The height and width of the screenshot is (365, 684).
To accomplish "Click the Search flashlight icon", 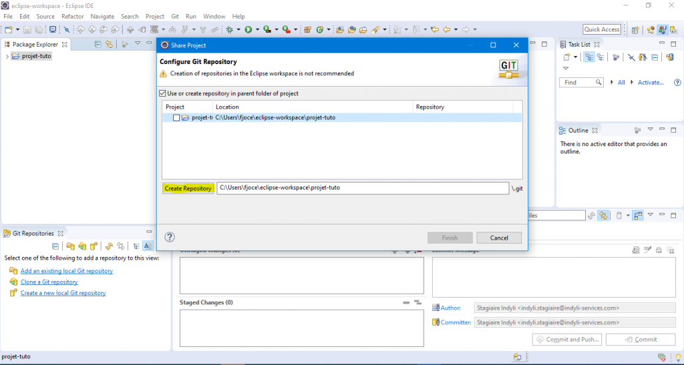I will click(x=375, y=29).
